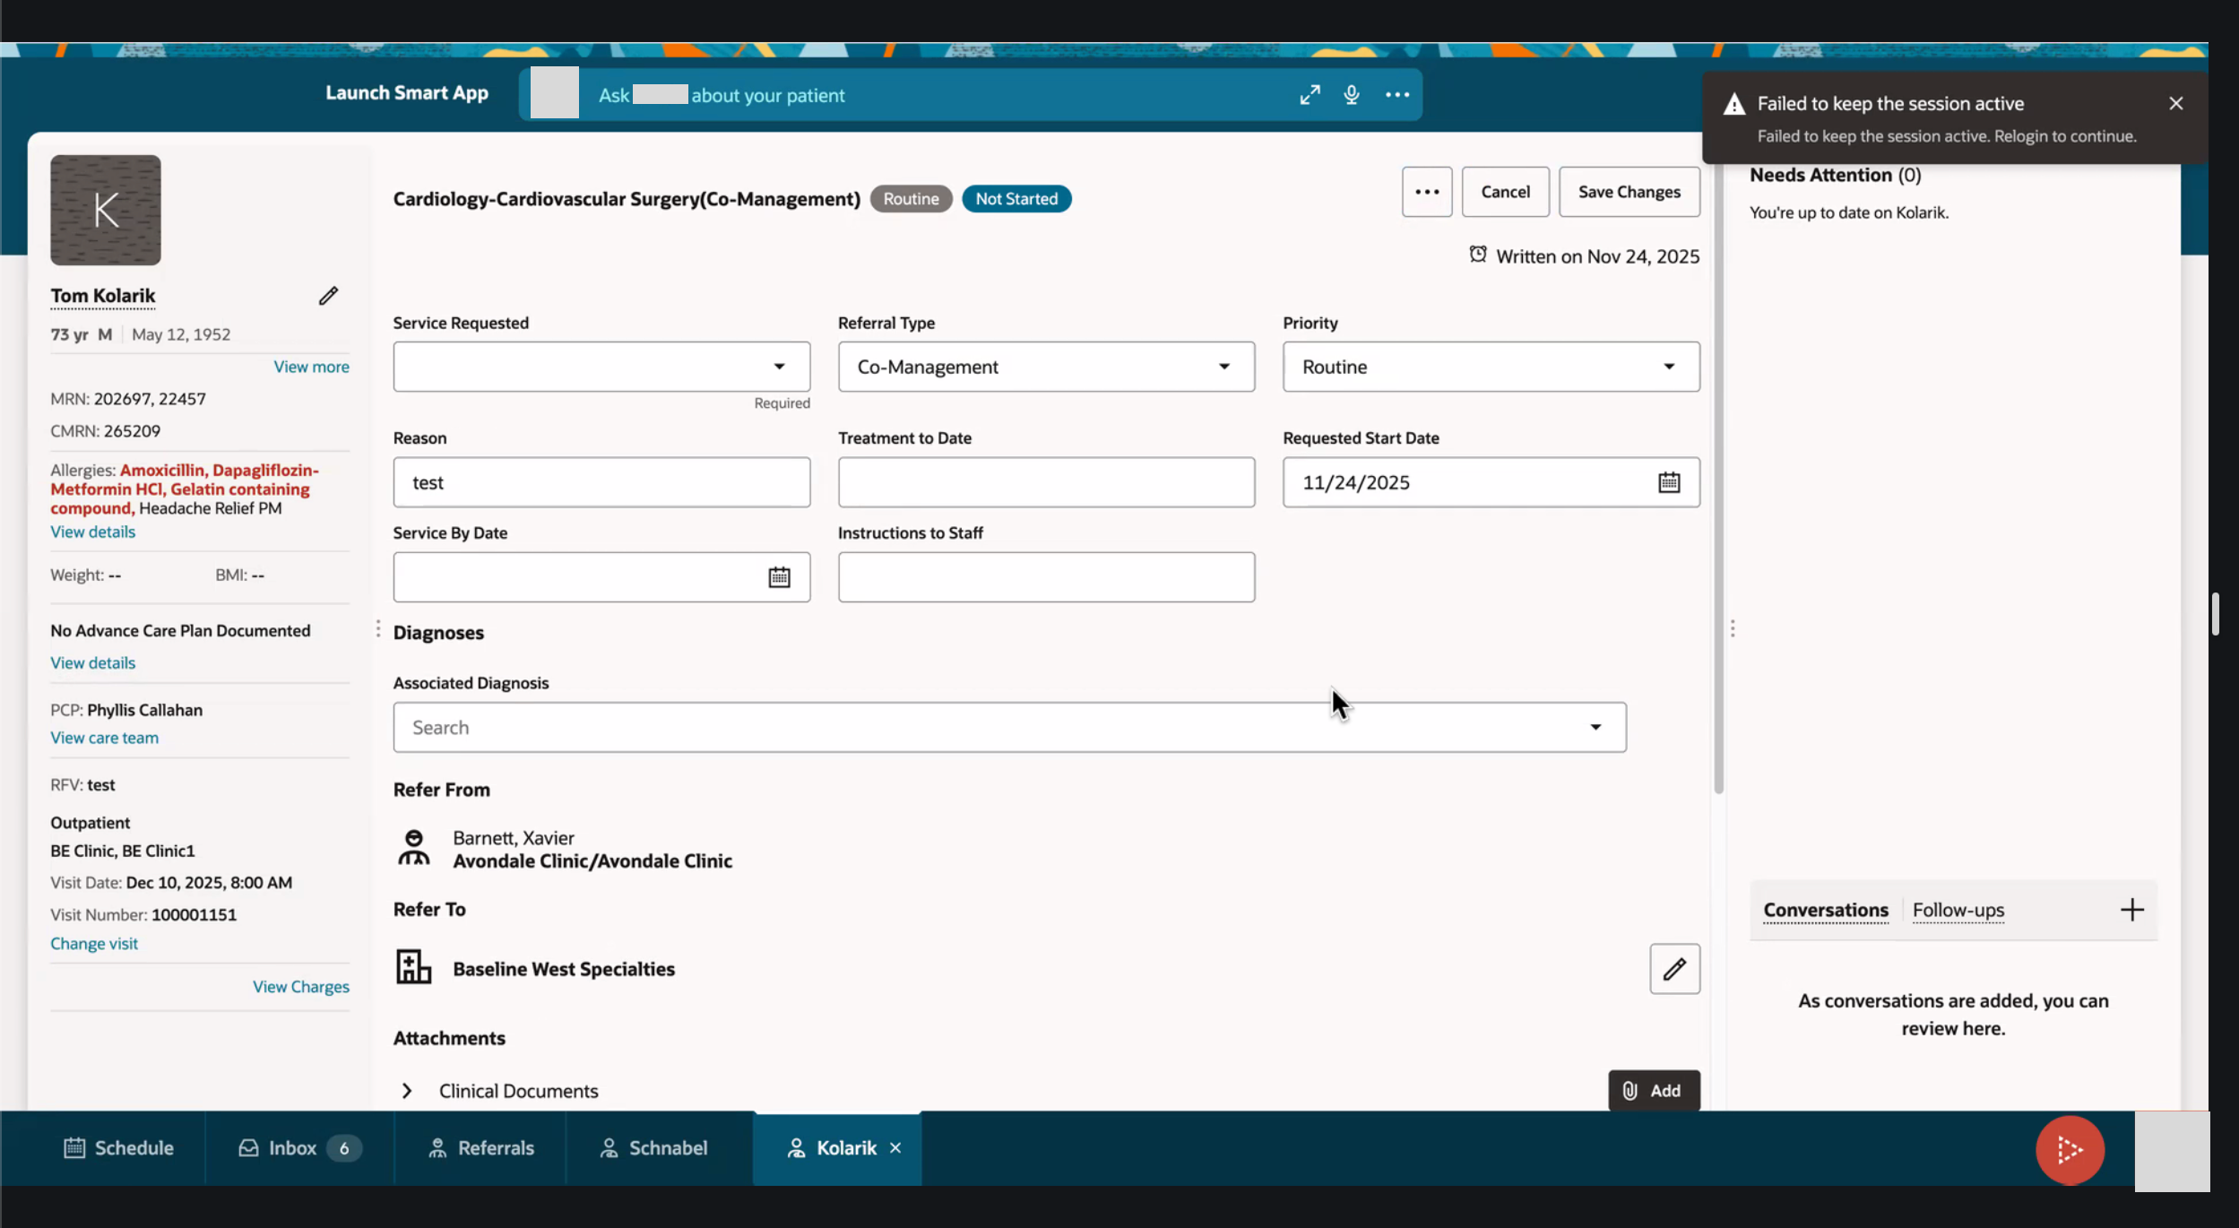Click the Not Started status badge
This screenshot has width=2239, height=1228.
[x=1016, y=199]
